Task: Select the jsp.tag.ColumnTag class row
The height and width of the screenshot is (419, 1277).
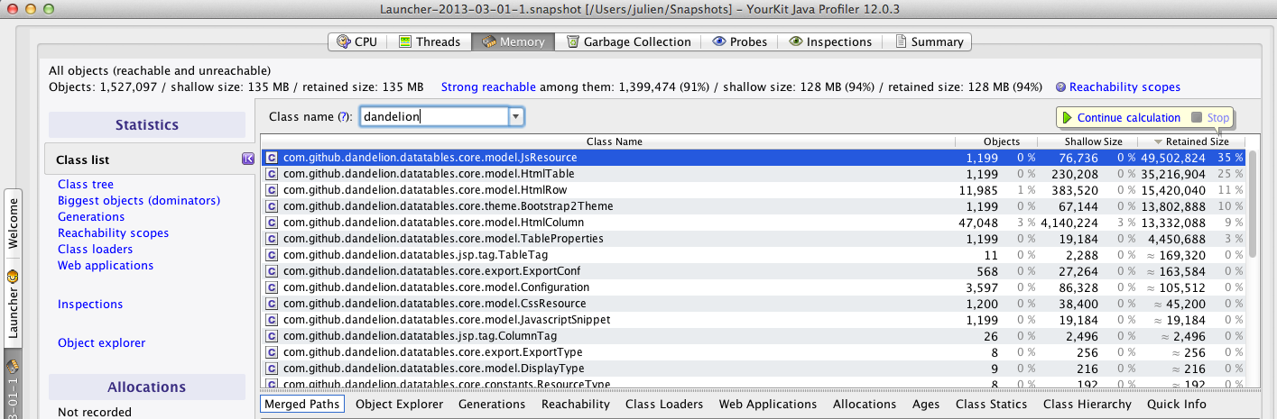Action: 754,336
